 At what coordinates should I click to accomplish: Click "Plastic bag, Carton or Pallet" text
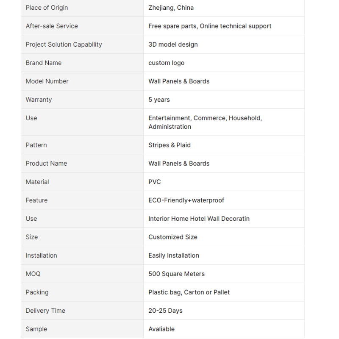[x=189, y=292]
